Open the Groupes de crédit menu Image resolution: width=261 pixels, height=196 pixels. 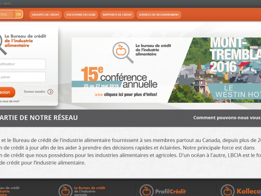(45, 15)
